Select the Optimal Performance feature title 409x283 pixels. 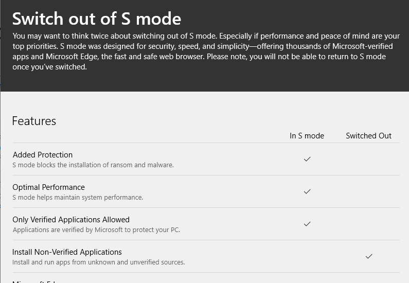pyautogui.click(x=48, y=187)
